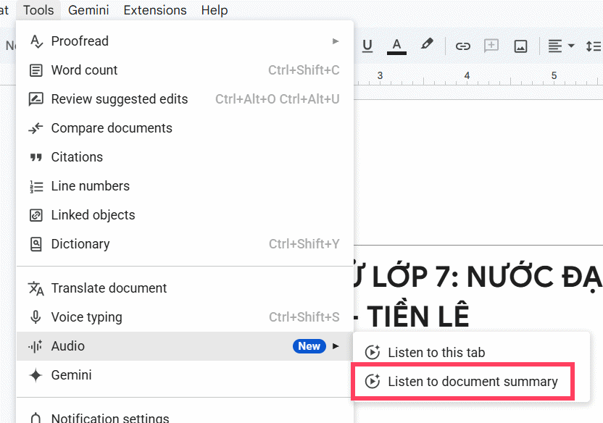Select Compare documents
The height and width of the screenshot is (423, 603).
pyautogui.click(x=185, y=128)
